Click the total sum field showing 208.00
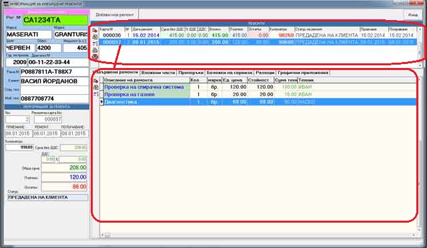 (x=64, y=168)
